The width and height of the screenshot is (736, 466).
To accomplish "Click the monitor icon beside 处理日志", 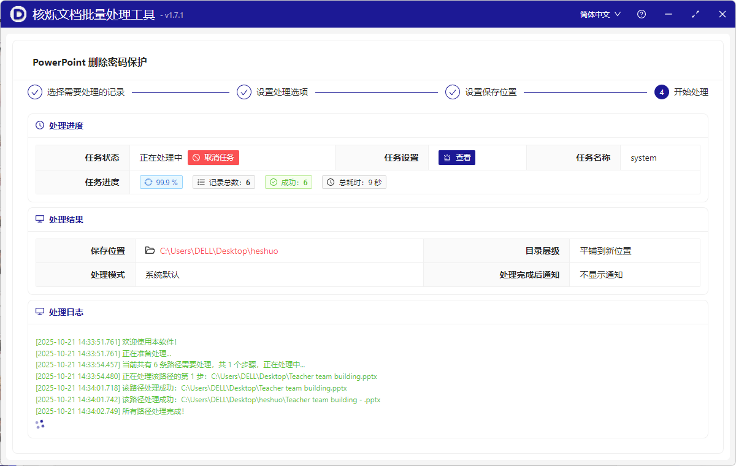I will (x=40, y=312).
